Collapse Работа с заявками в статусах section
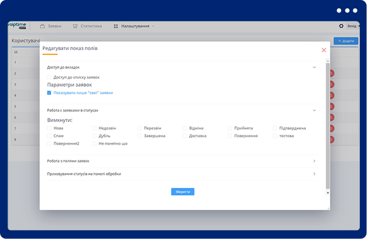The image size is (367, 239). (x=314, y=110)
